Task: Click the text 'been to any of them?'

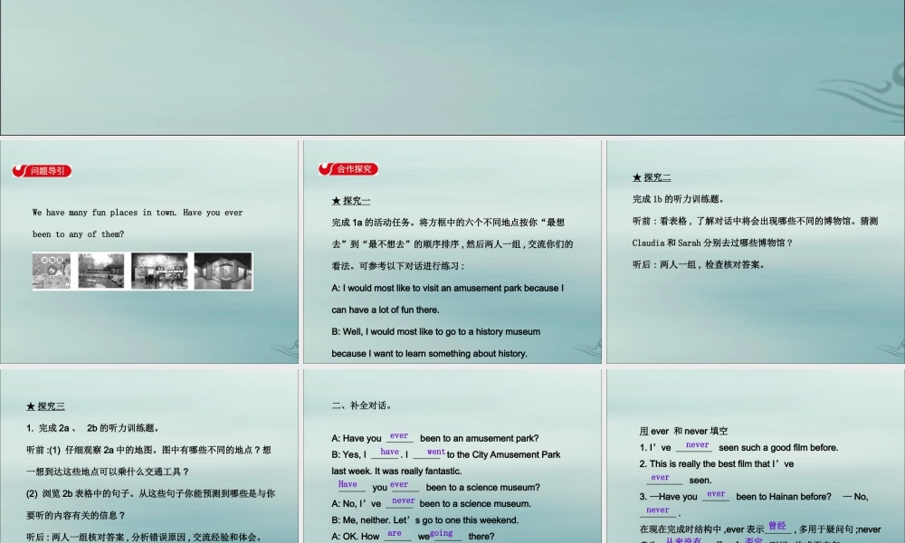Action: click(78, 234)
